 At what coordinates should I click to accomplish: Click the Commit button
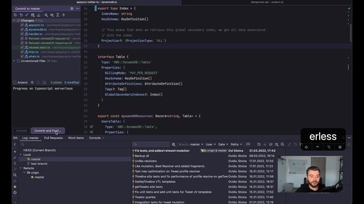[22, 131]
